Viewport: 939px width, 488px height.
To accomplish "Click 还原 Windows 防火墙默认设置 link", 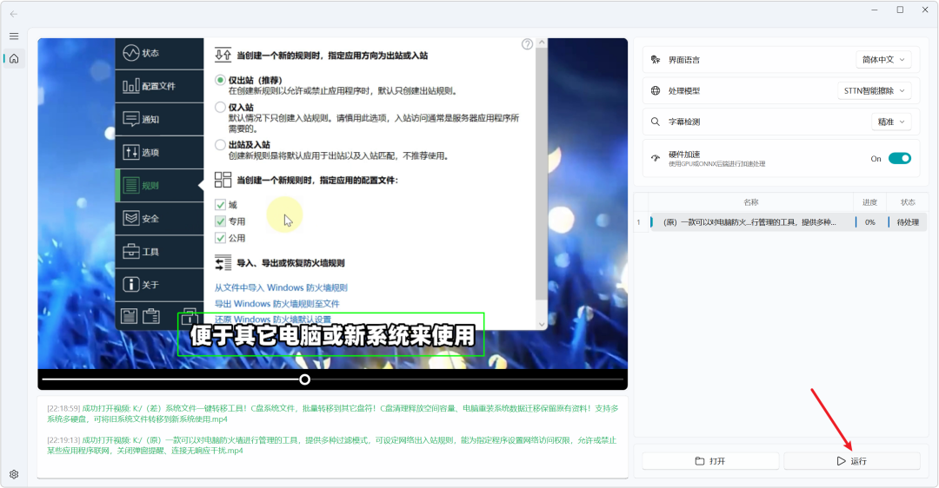I will pyautogui.click(x=273, y=320).
